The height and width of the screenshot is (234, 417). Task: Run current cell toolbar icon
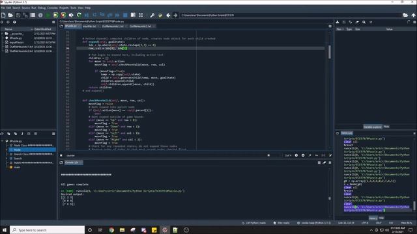coord(55,15)
